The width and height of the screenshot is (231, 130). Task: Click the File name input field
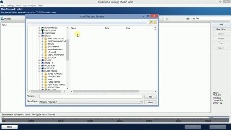coord(91,97)
